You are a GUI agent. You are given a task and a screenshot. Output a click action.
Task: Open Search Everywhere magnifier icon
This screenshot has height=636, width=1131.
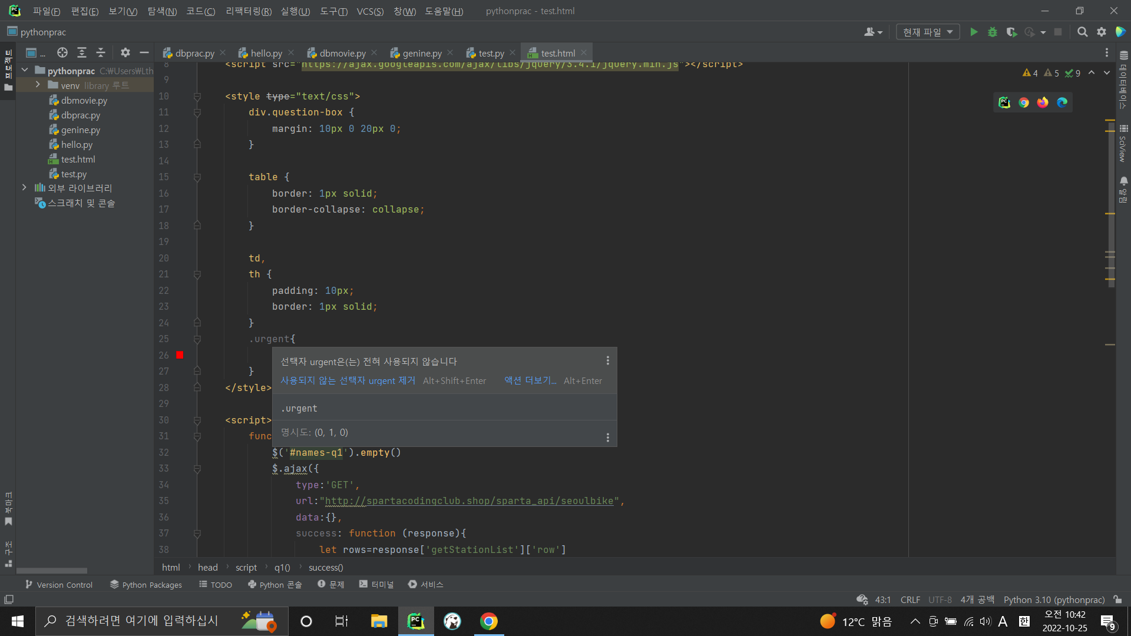pos(1082,32)
